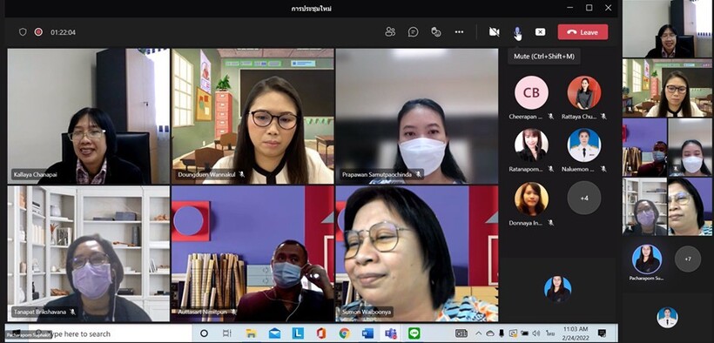This screenshot has width=714, height=343.
Task: Mute the microphone
Action: pos(517,32)
